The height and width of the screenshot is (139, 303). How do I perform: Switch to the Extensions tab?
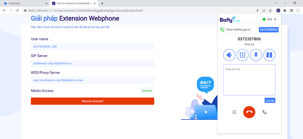pyautogui.click(x=26, y=3)
